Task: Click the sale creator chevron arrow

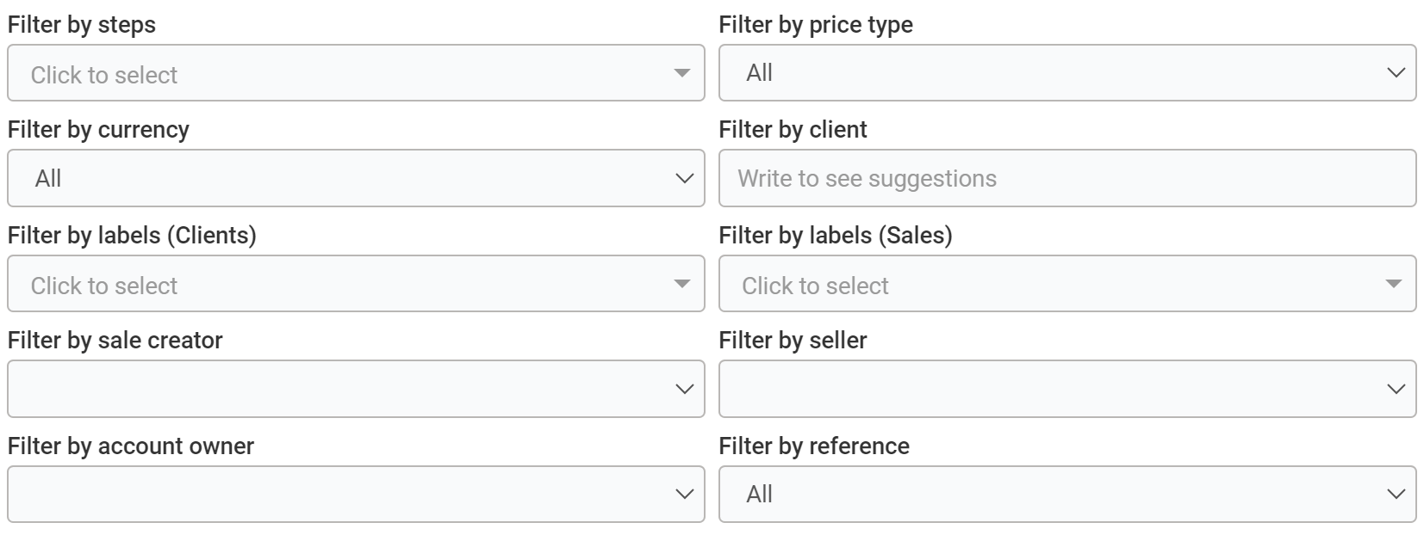Action: (x=685, y=389)
